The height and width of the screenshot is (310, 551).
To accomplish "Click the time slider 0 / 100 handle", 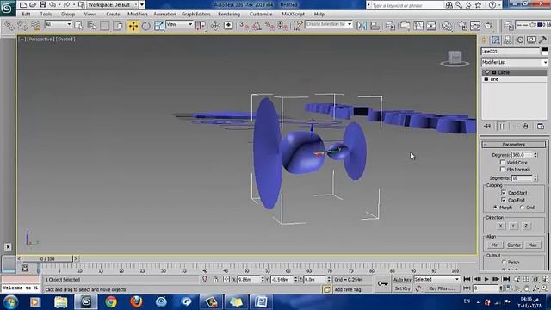I will click(x=47, y=258).
